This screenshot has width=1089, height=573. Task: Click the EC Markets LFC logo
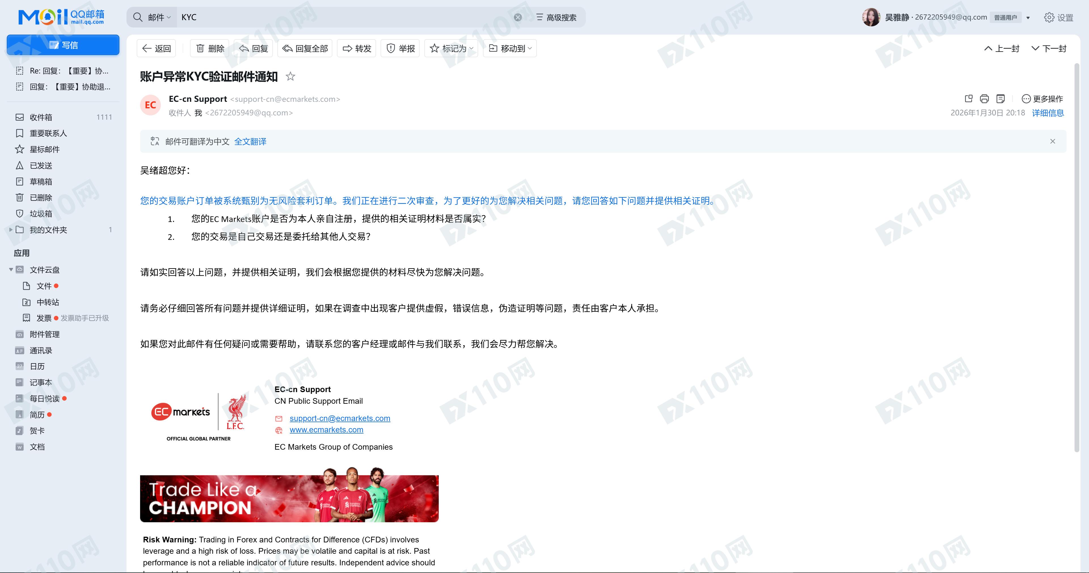[x=198, y=417]
